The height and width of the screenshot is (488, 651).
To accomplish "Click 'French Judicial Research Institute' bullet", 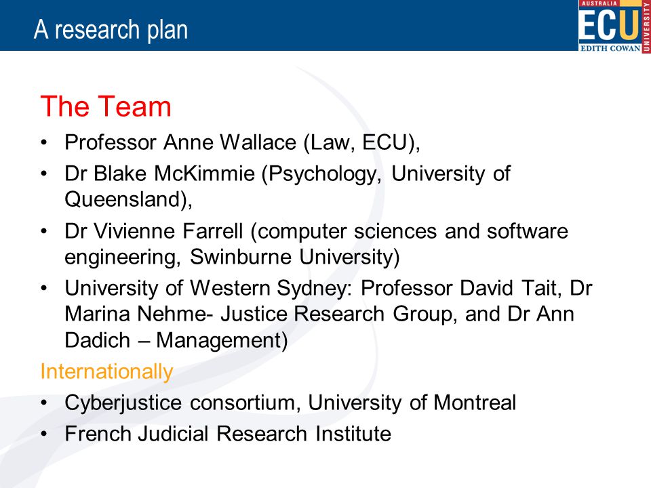I will [x=228, y=434].
